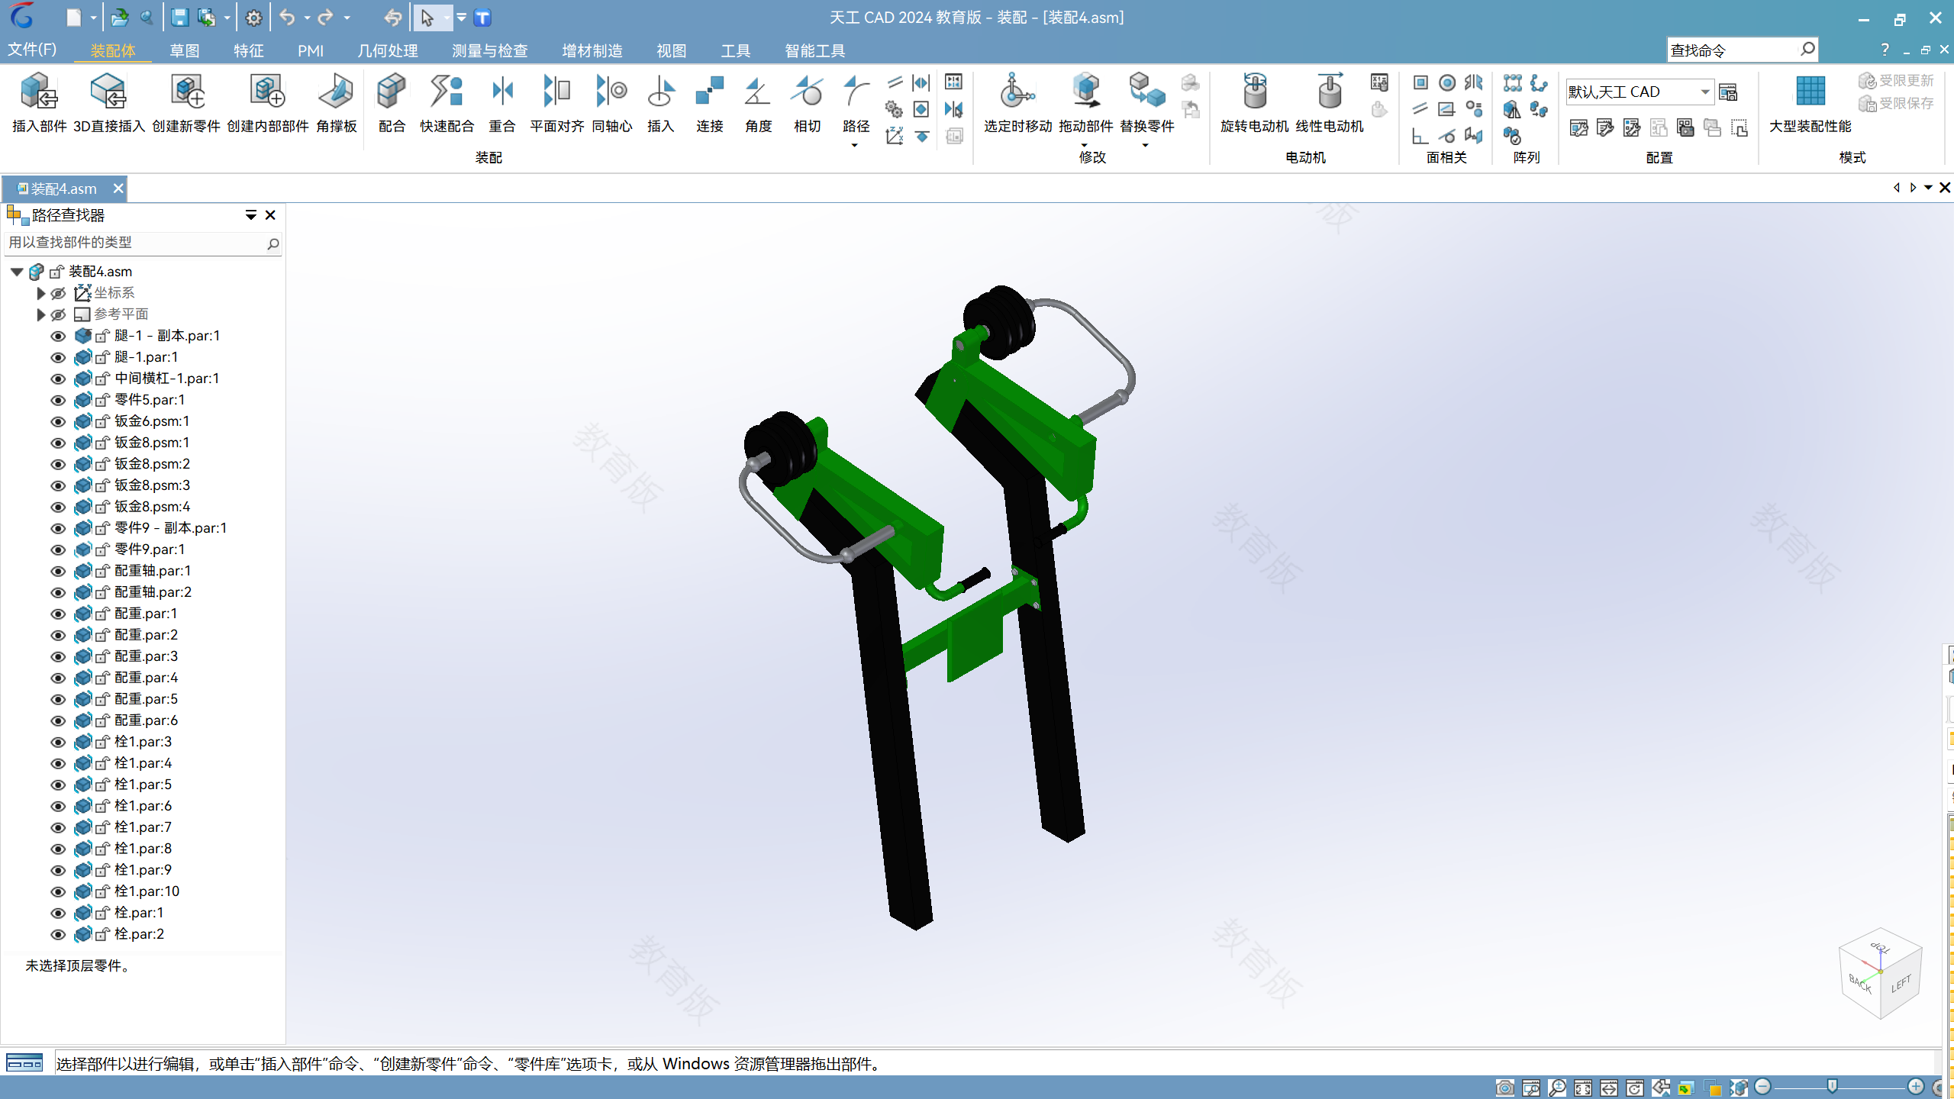
Task: Expand the 参考平面 tree node
Action: point(41,314)
